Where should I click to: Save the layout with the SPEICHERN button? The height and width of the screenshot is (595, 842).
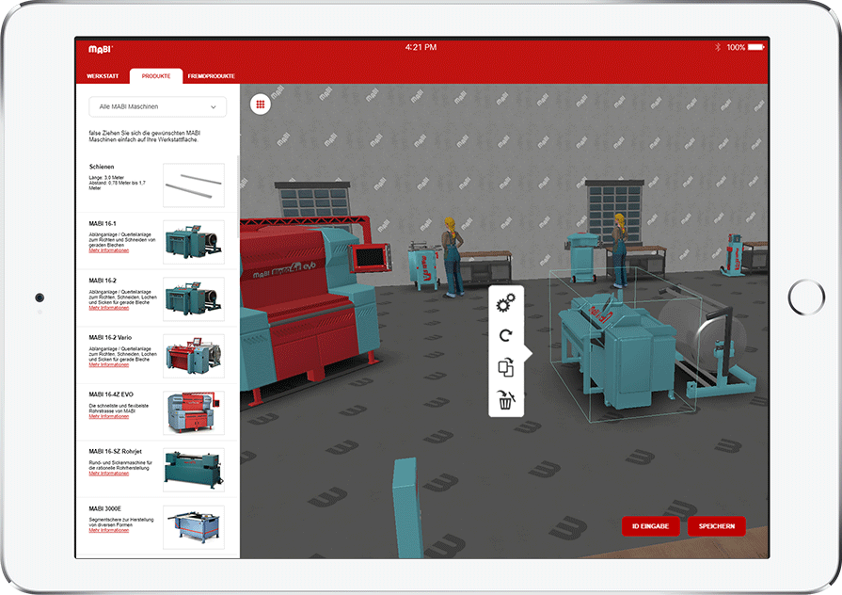[717, 526]
